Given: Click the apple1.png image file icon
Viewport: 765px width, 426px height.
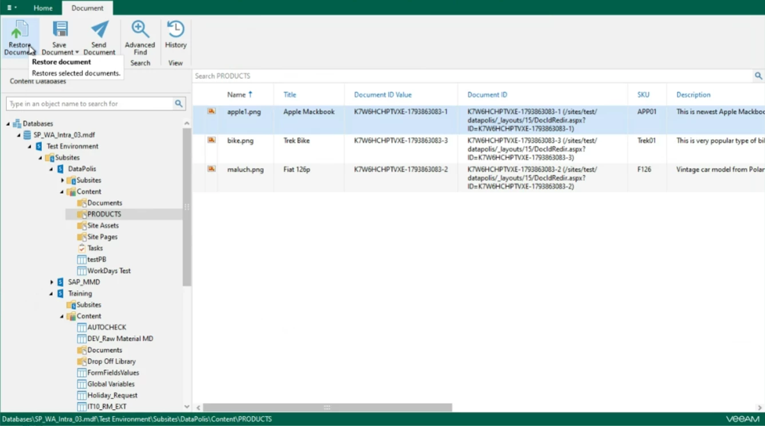Looking at the screenshot, I should [211, 111].
